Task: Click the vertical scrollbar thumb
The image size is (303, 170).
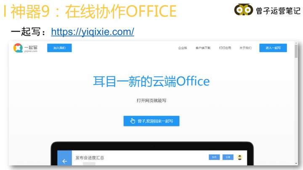Action: [296, 51]
